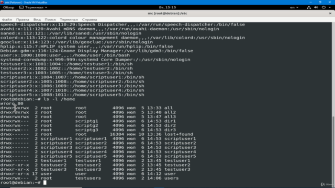Screen dimensions: 335x188
Task: Open the Вид menu
Action: click(37, 20)
